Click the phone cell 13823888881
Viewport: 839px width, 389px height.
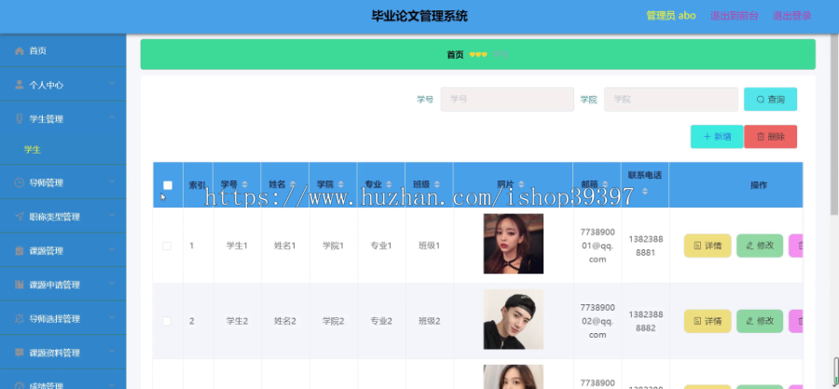pos(645,246)
